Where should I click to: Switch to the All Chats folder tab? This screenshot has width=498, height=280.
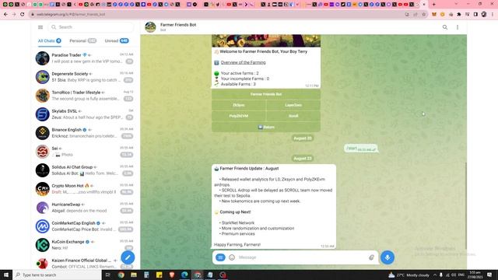[49, 40]
